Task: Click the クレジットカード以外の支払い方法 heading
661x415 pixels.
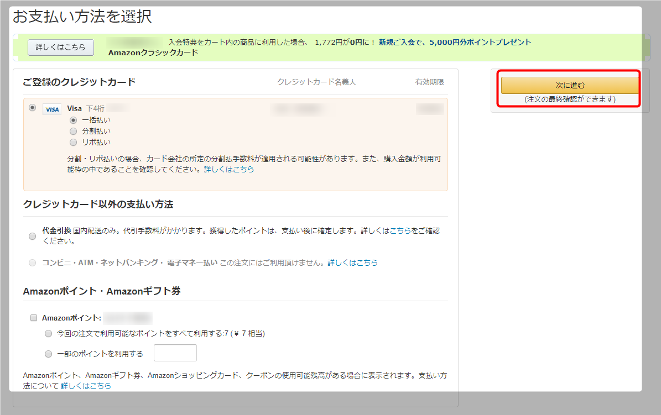Action: point(98,204)
